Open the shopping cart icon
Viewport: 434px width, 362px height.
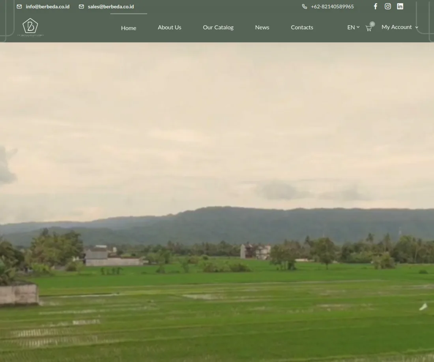pyautogui.click(x=369, y=28)
